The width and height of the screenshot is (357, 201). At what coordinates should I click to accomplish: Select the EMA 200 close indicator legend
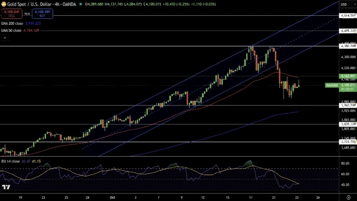point(12,24)
